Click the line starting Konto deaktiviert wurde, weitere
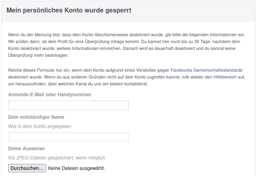The height and width of the screenshot is (176, 257). click(122, 48)
